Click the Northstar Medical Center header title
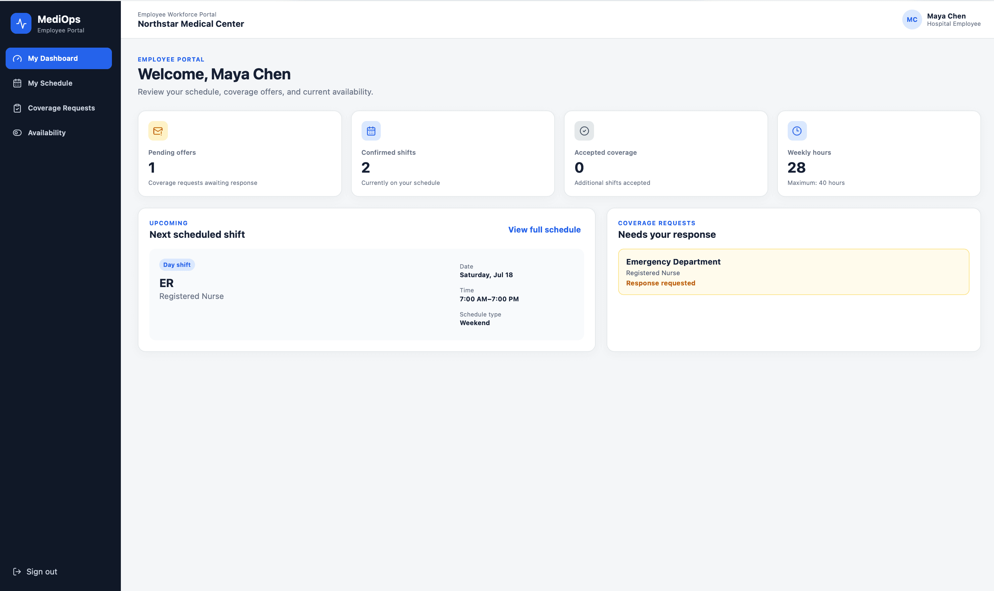This screenshot has width=994, height=591. pos(191,24)
